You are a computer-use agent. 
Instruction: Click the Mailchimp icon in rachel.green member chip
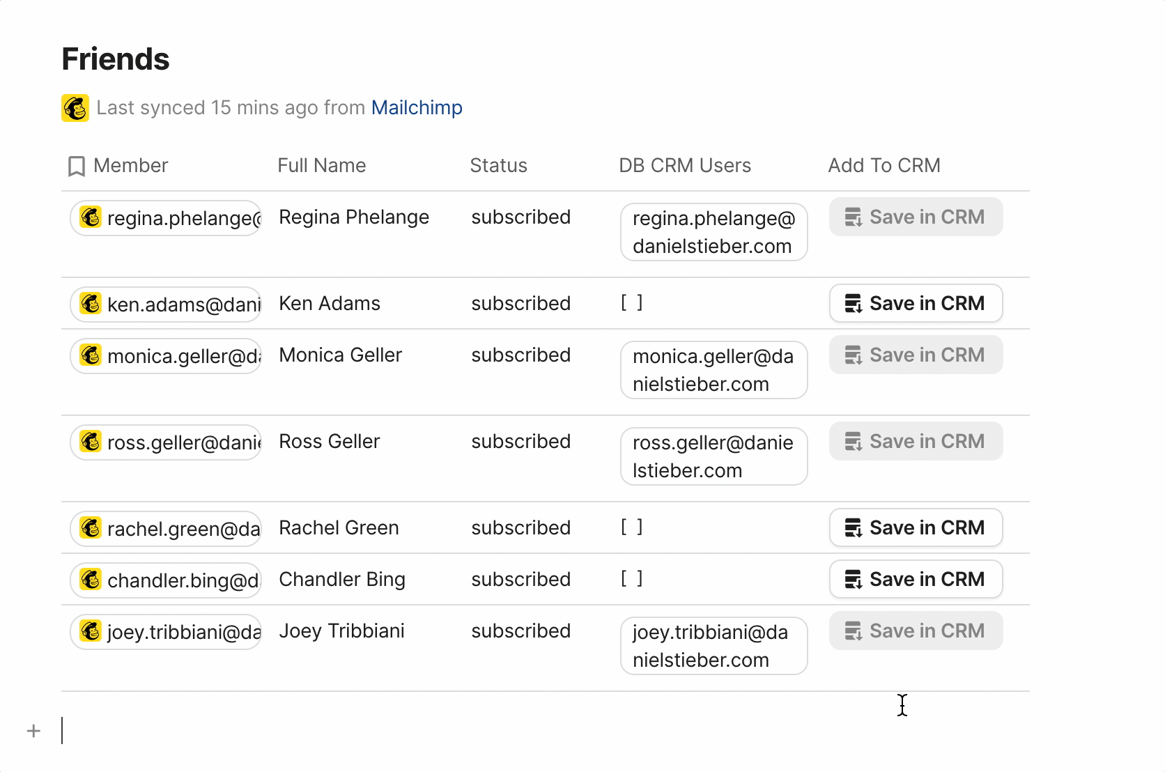(91, 528)
